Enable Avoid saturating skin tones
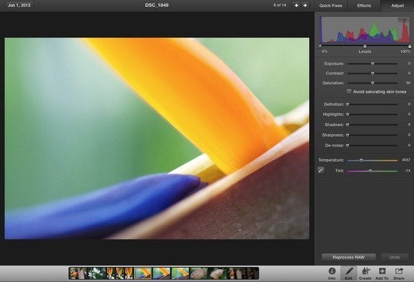Image resolution: width=414 pixels, height=282 pixels. 349,91
